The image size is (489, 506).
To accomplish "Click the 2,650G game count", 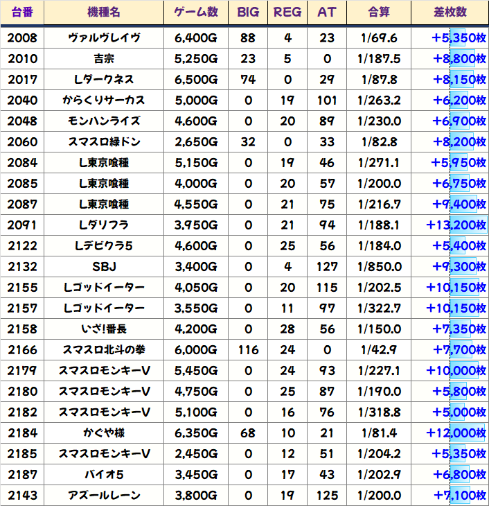I will click(196, 142).
